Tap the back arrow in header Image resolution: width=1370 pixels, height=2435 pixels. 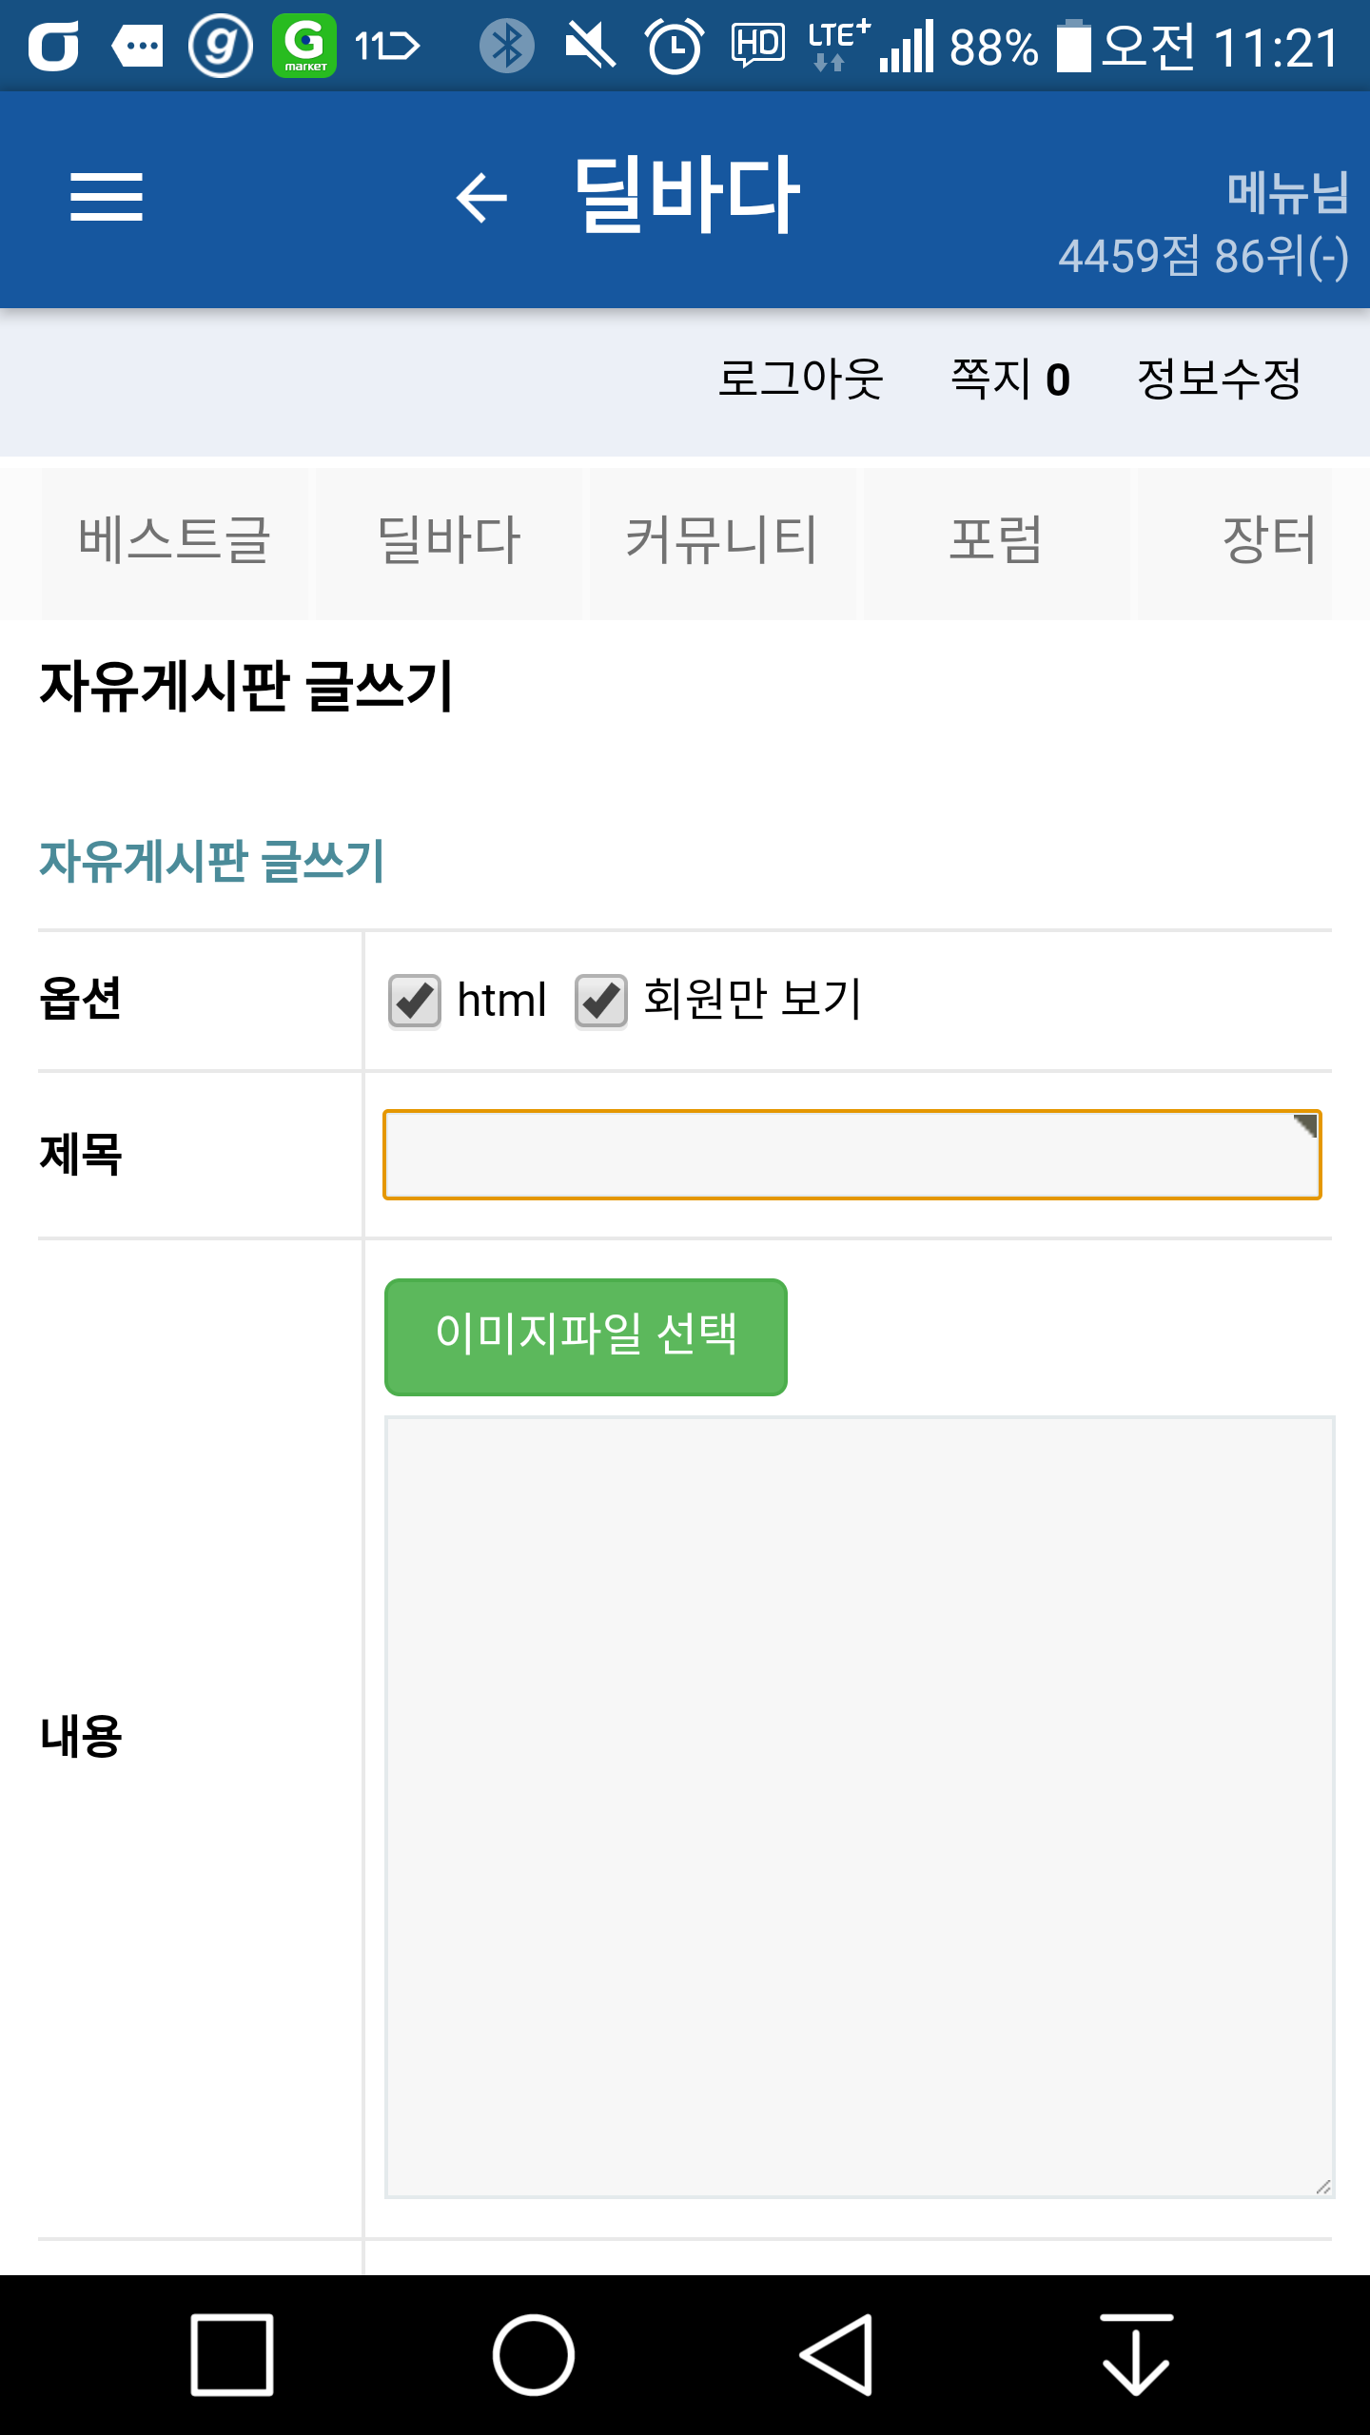[x=481, y=198]
